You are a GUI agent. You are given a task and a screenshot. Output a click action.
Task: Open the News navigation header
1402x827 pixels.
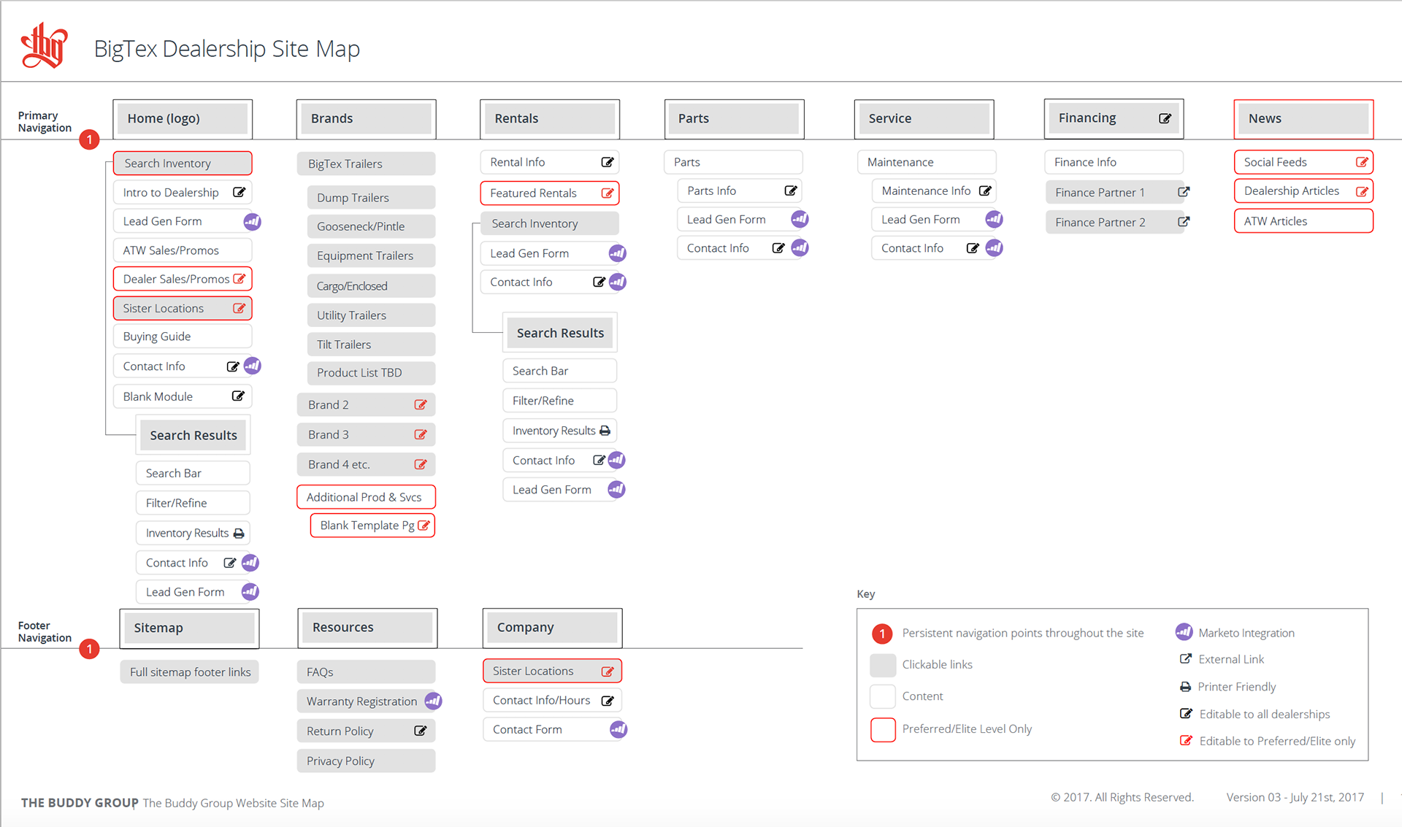click(x=1303, y=118)
